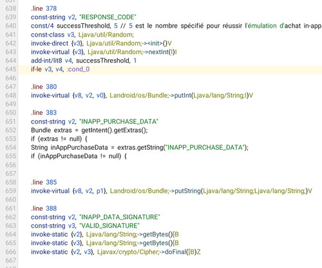Click the ".line 383" directive
Viewport: 322px width, 268px height.
pos(44,112)
